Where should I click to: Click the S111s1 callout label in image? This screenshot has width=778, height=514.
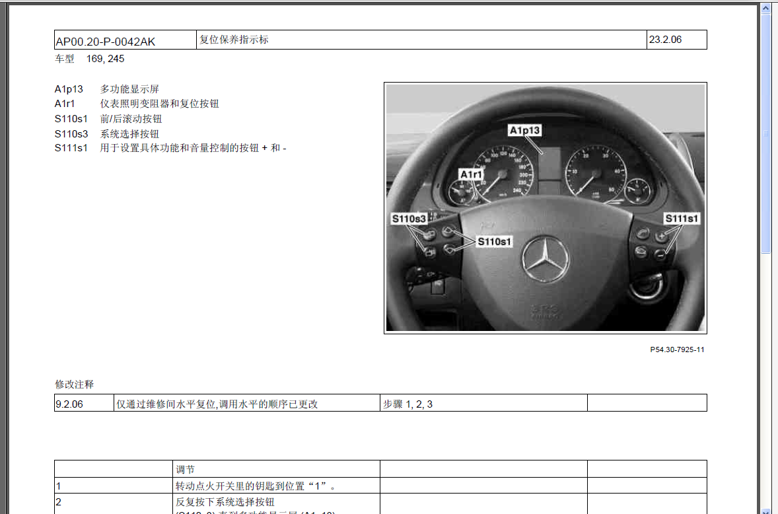pos(682,218)
